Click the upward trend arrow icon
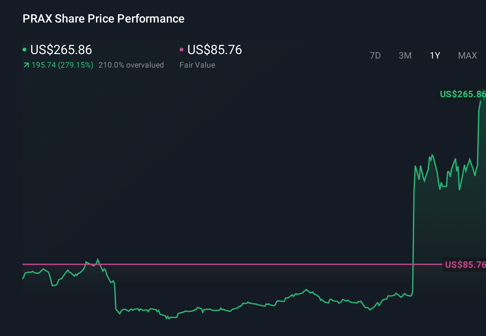The width and height of the screenshot is (486, 336). tap(26, 65)
